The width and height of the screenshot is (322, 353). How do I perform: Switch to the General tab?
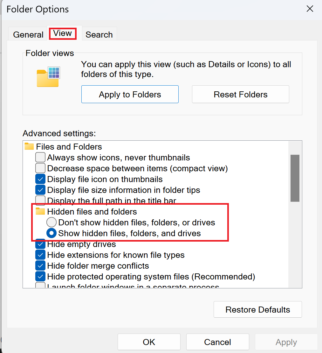pyautogui.click(x=28, y=34)
